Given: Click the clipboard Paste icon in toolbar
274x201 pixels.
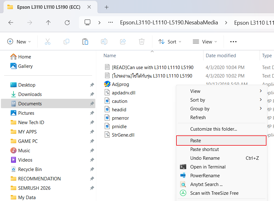Looking at the screenshot, I should (x=85, y=42).
